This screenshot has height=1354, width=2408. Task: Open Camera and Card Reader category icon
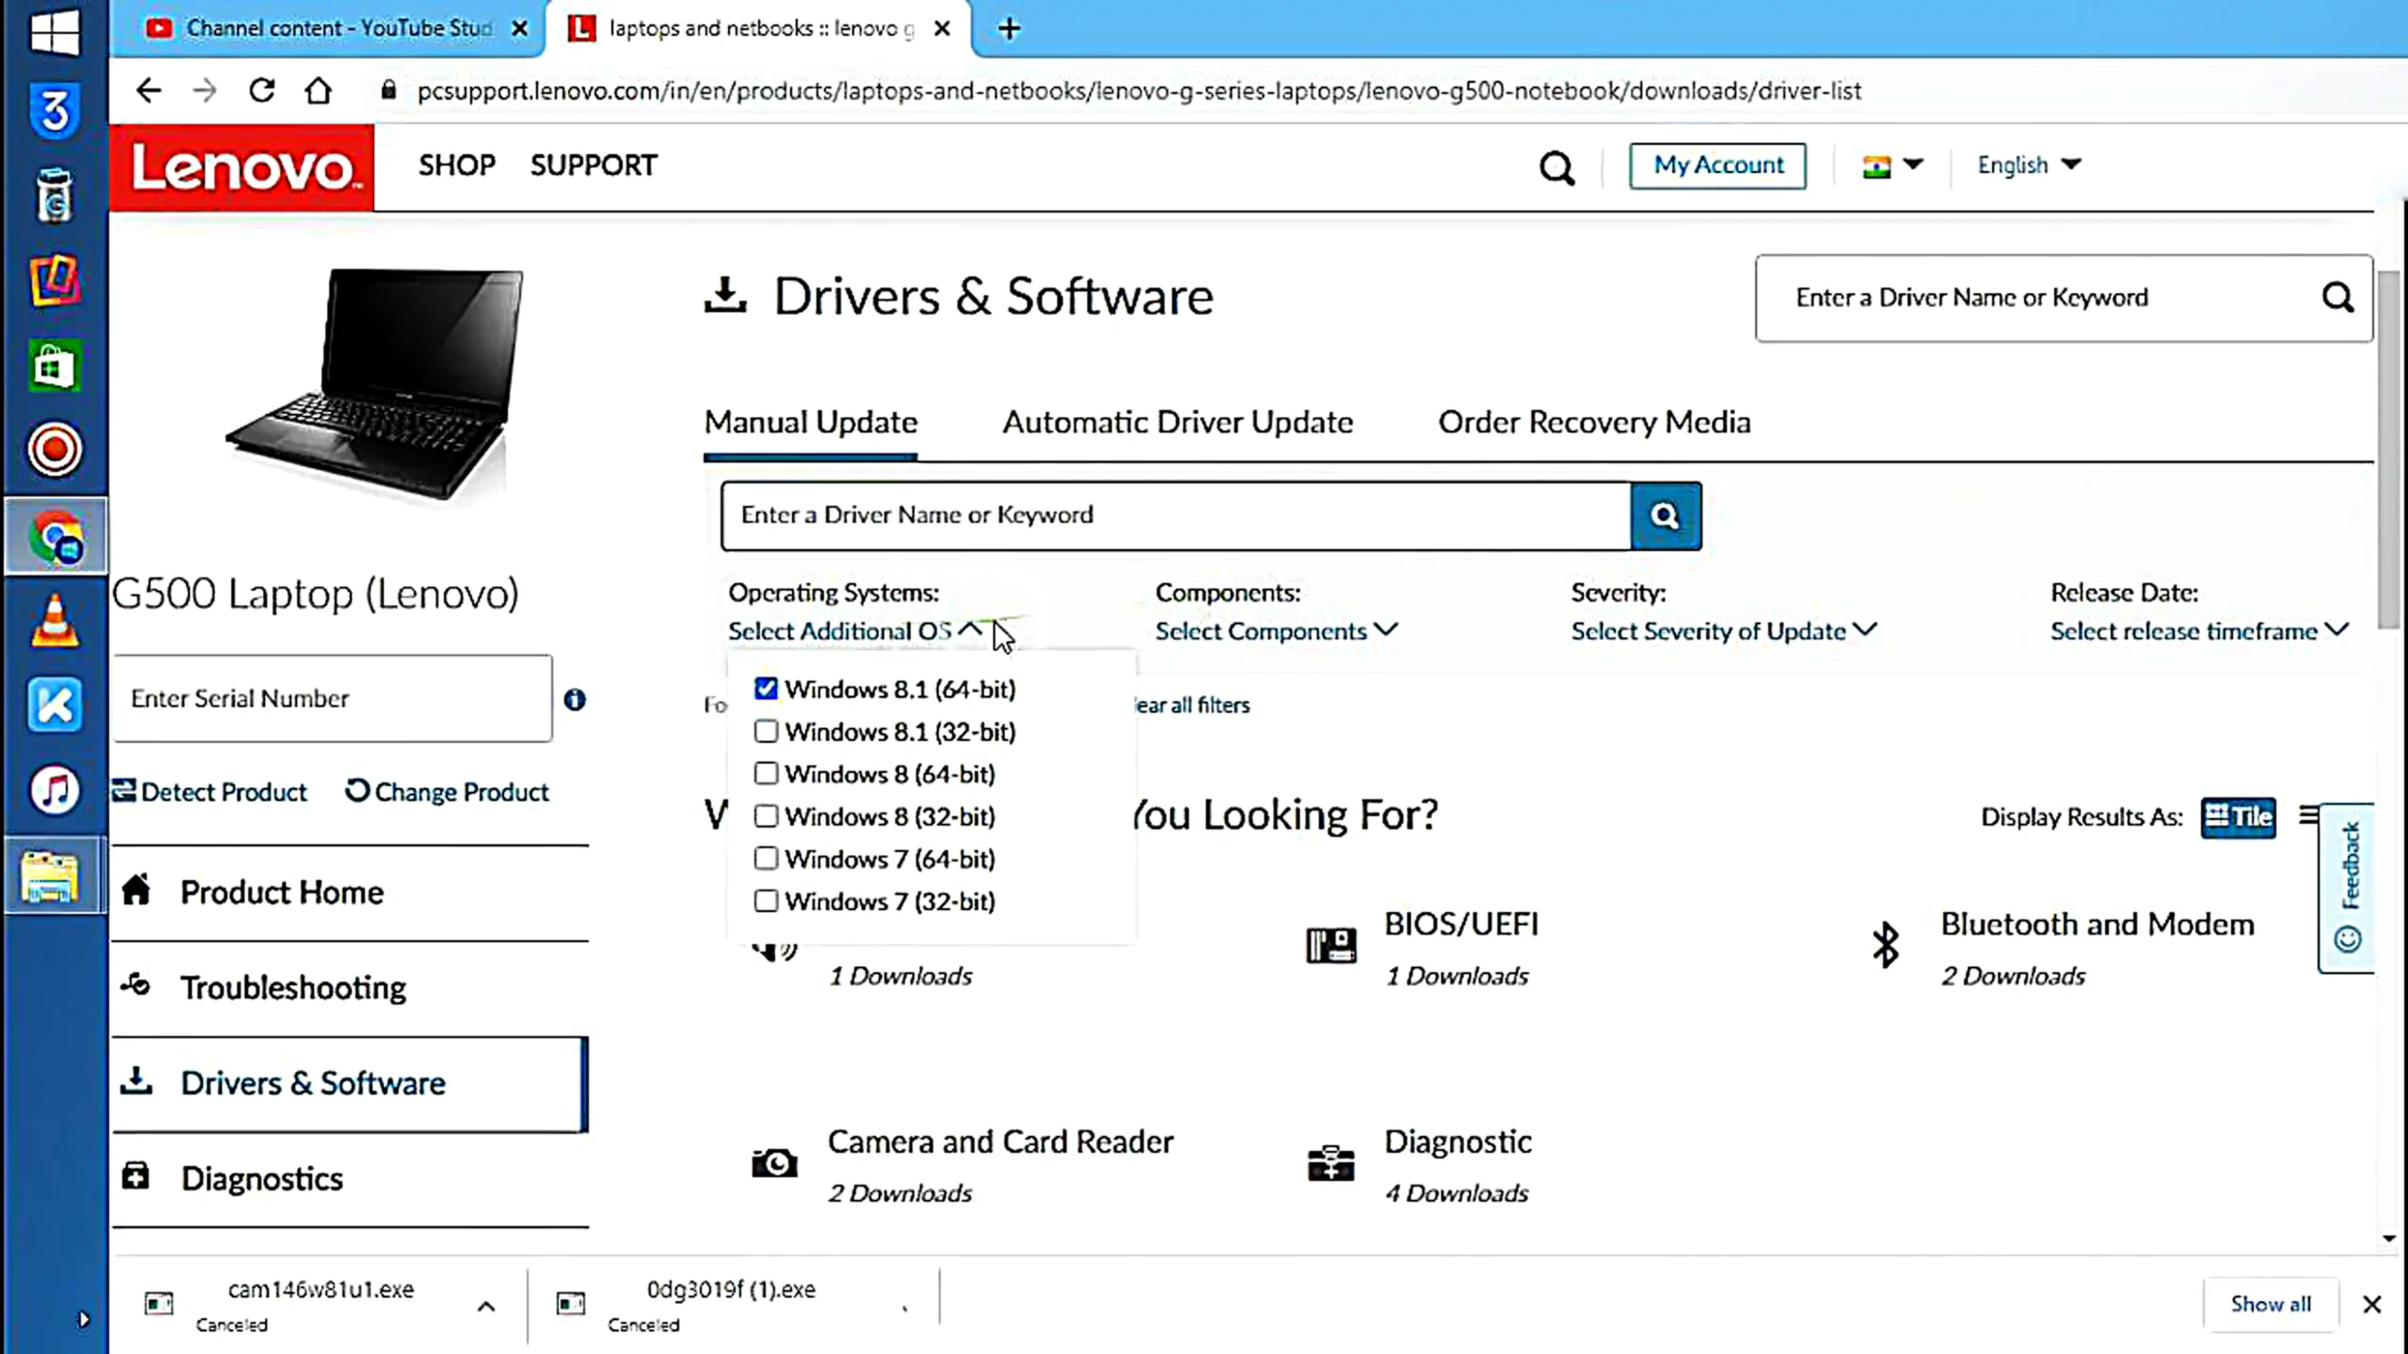coord(774,1163)
